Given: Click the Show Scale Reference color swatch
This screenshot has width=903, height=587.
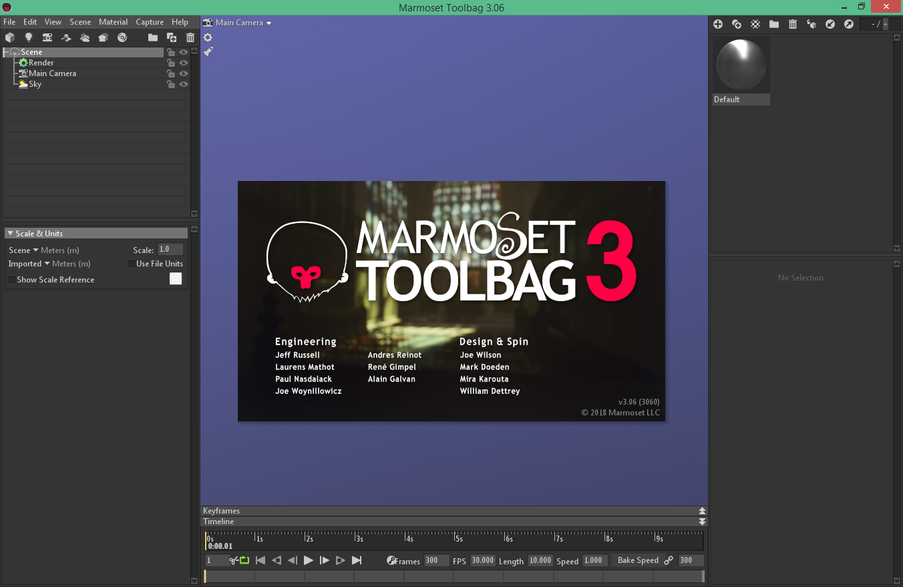Looking at the screenshot, I should tap(175, 278).
